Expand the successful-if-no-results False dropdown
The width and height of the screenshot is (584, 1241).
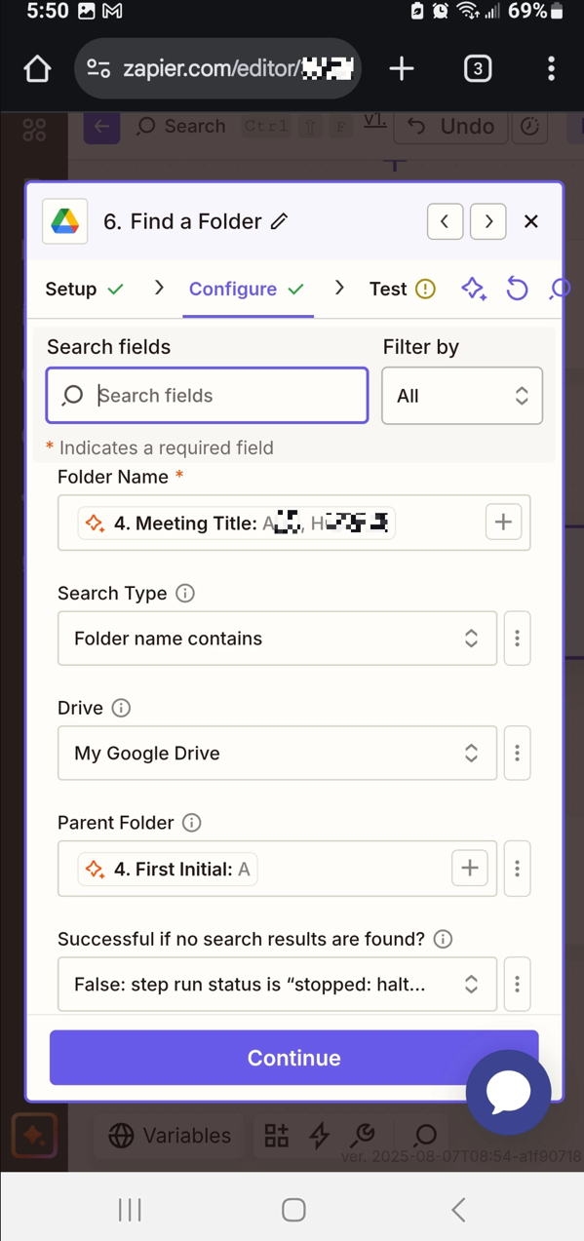pyautogui.click(x=277, y=985)
